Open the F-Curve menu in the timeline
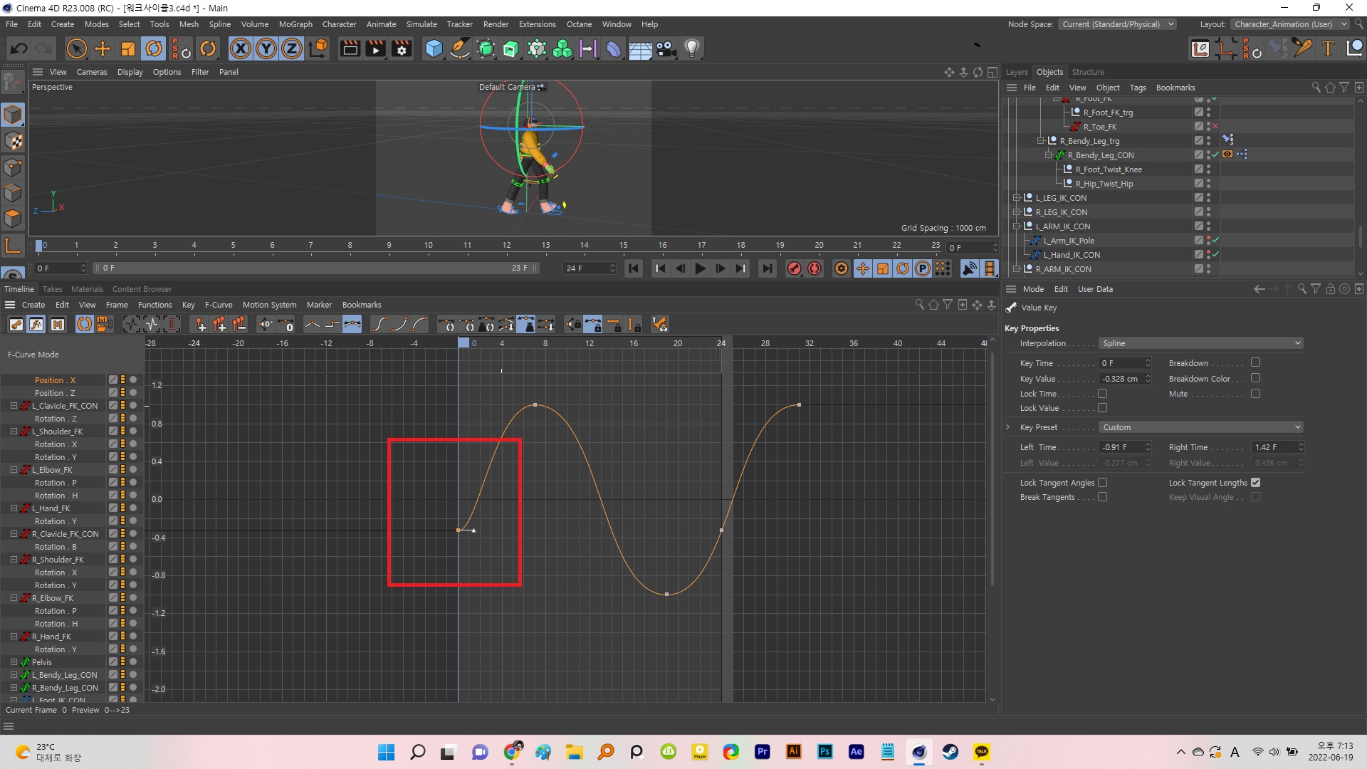1367x769 pixels. [x=219, y=305]
